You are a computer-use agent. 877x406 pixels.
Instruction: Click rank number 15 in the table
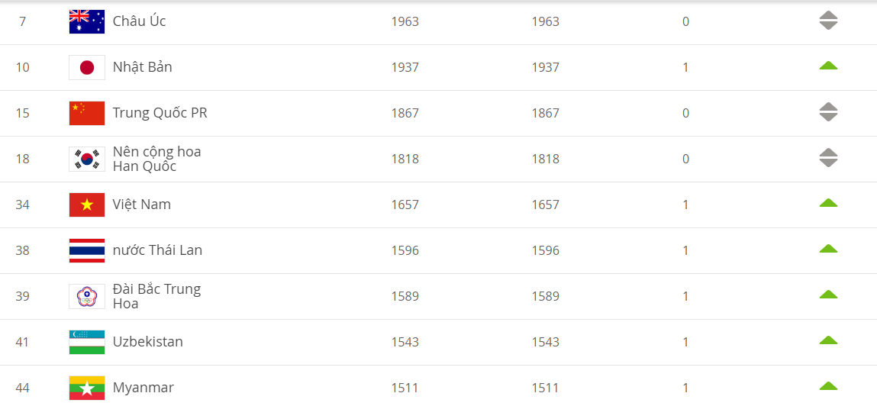(x=22, y=113)
